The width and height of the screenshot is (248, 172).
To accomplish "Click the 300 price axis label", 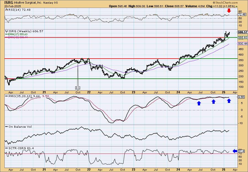I will [x=241, y=65].
